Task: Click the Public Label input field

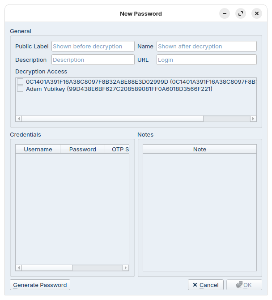Action: (93, 46)
